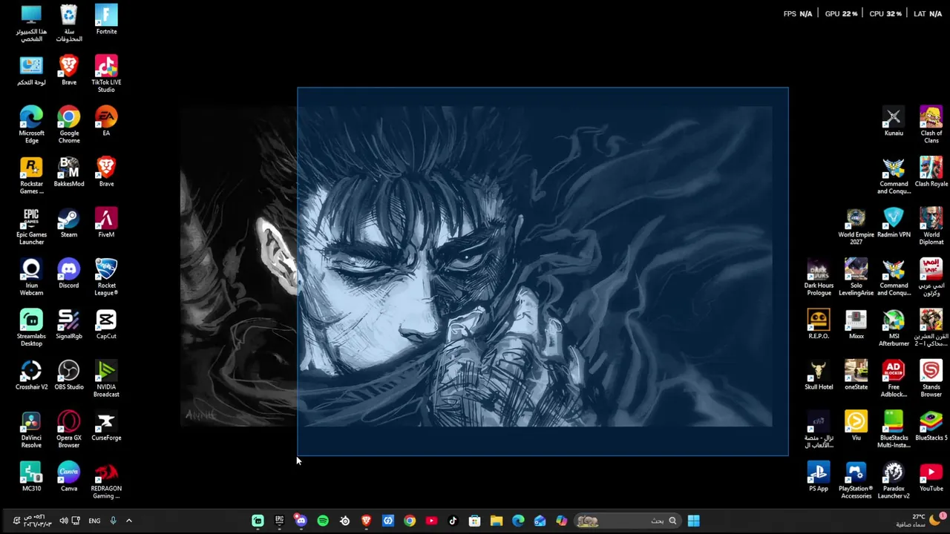Launch Microsoft Store from the taskbar
Screen dimensions: 950x534
pyautogui.click(x=475, y=521)
